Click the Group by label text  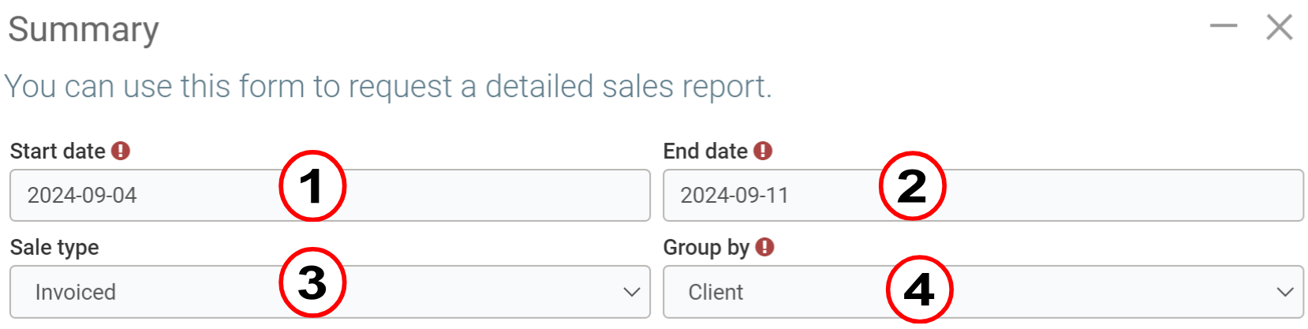pos(706,247)
